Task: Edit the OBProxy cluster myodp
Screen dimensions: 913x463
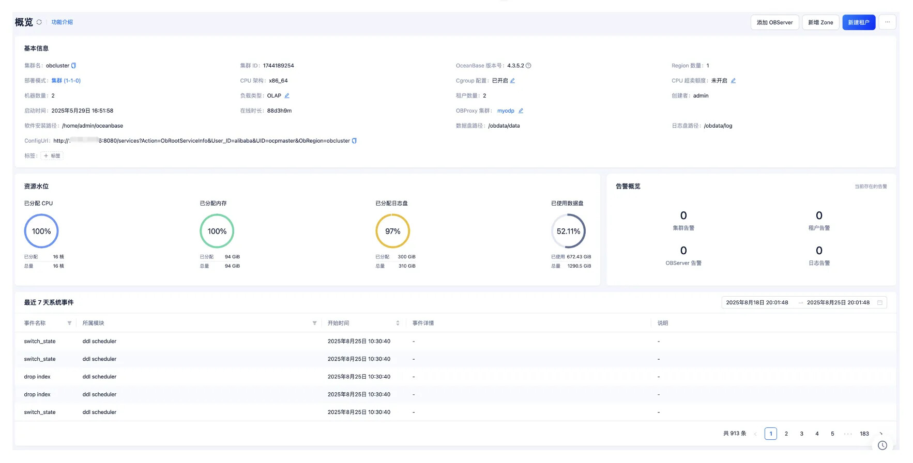Action: 521,111
